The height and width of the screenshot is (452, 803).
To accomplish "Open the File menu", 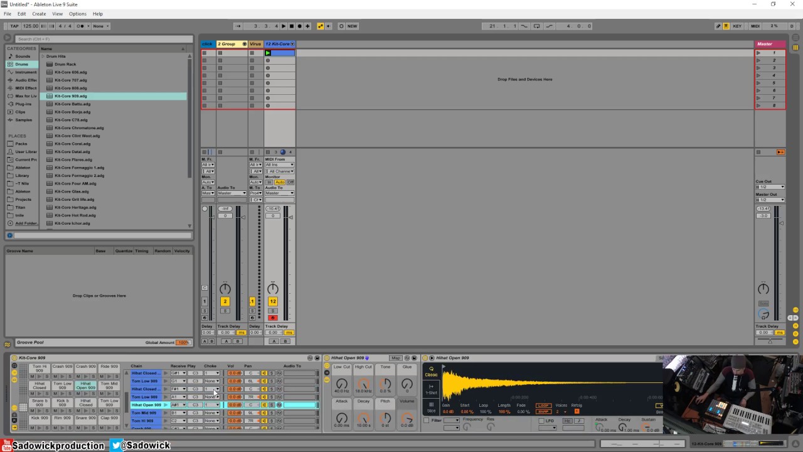I will click(x=8, y=14).
